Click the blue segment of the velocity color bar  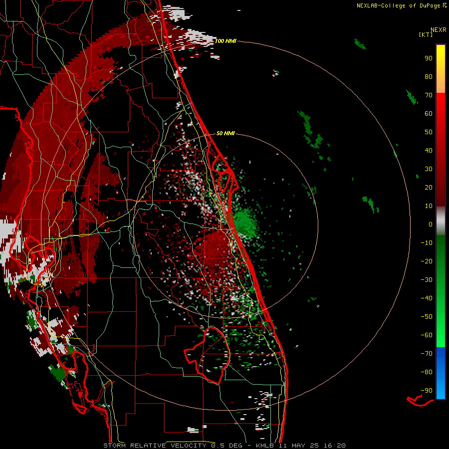(441, 373)
